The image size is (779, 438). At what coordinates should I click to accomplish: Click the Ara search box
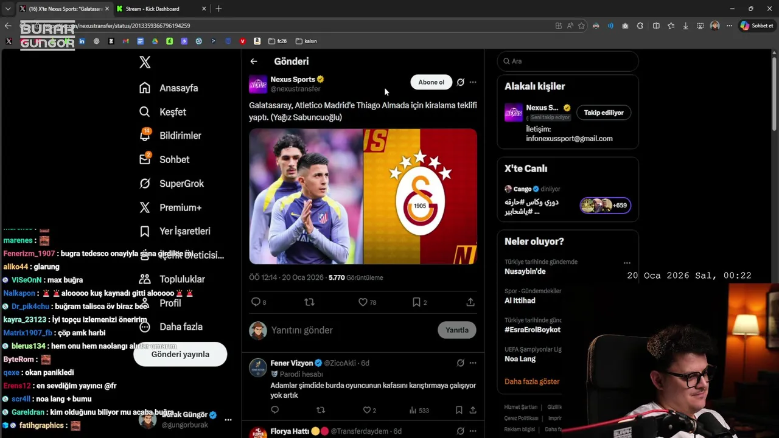point(568,61)
